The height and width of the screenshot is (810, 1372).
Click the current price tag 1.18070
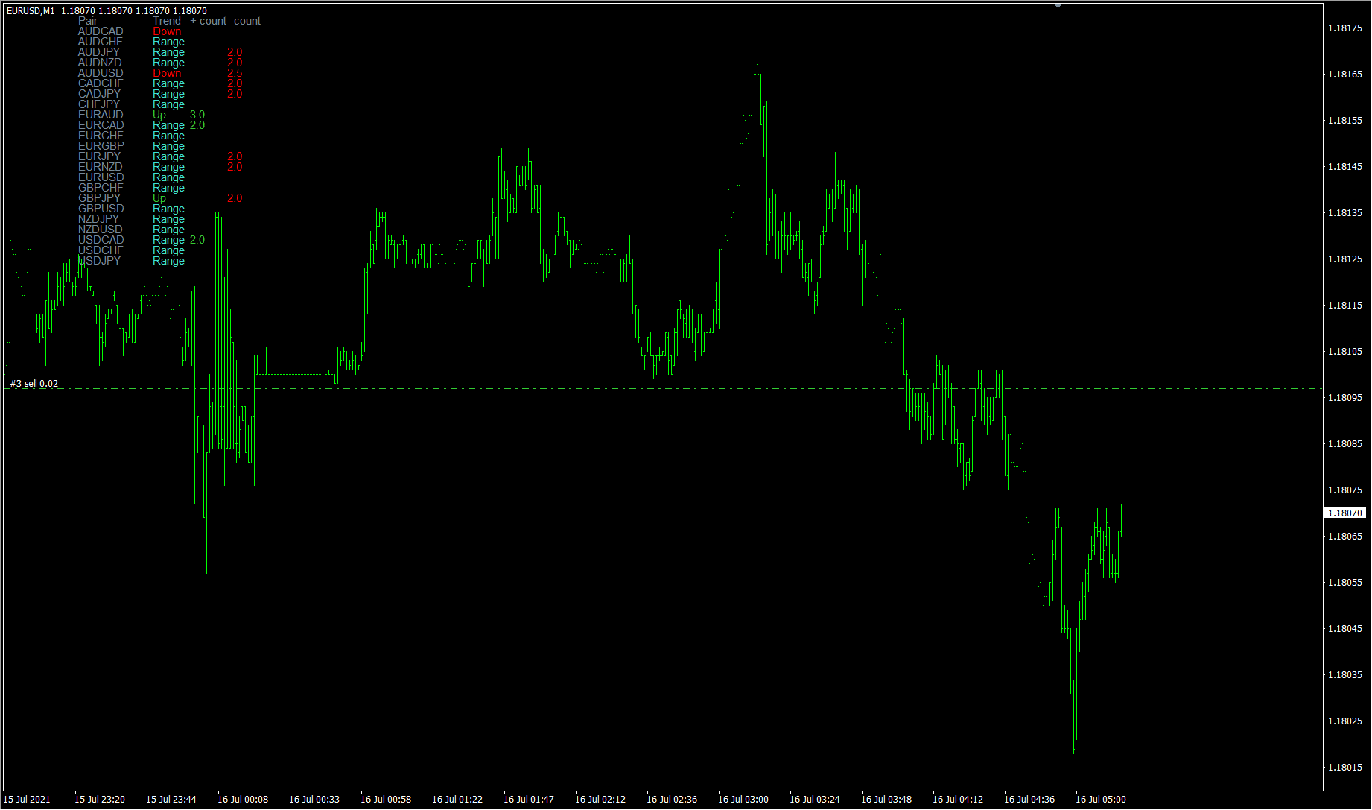click(x=1345, y=513)
